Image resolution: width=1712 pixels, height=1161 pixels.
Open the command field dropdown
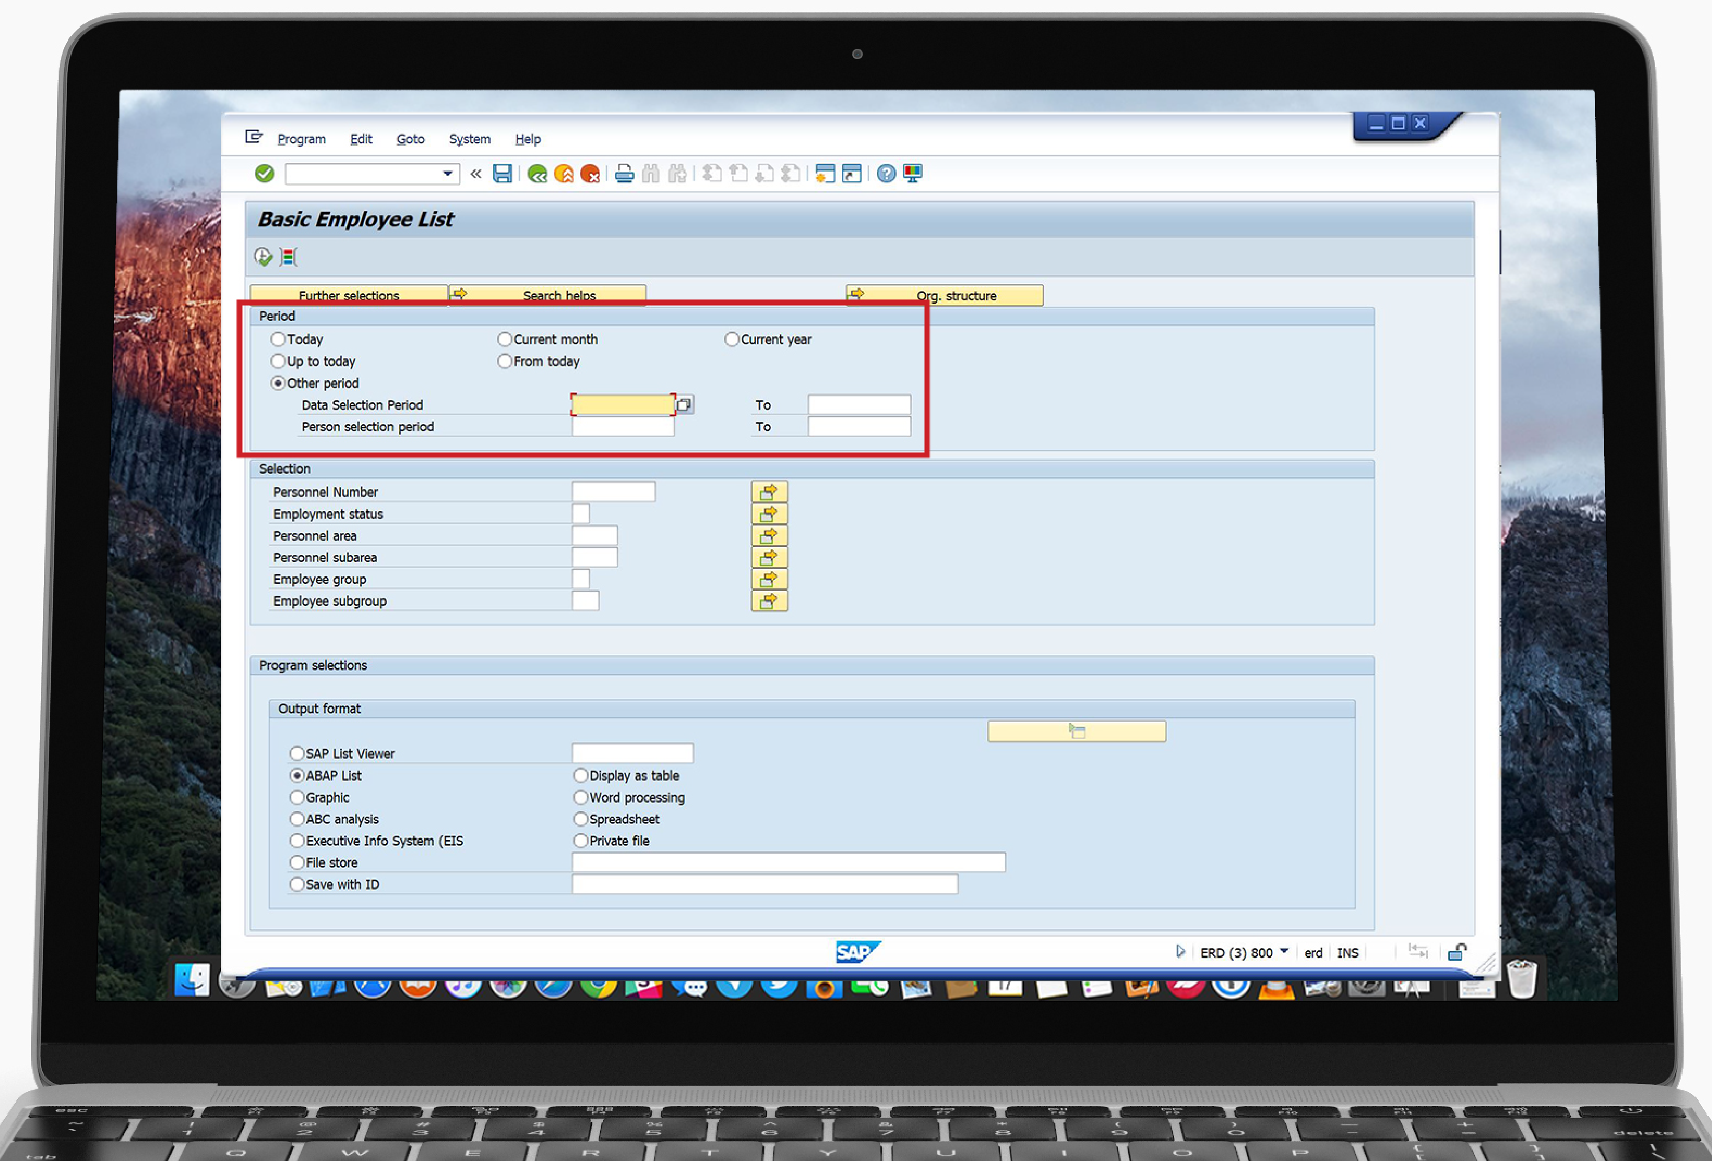pos(447,174)
